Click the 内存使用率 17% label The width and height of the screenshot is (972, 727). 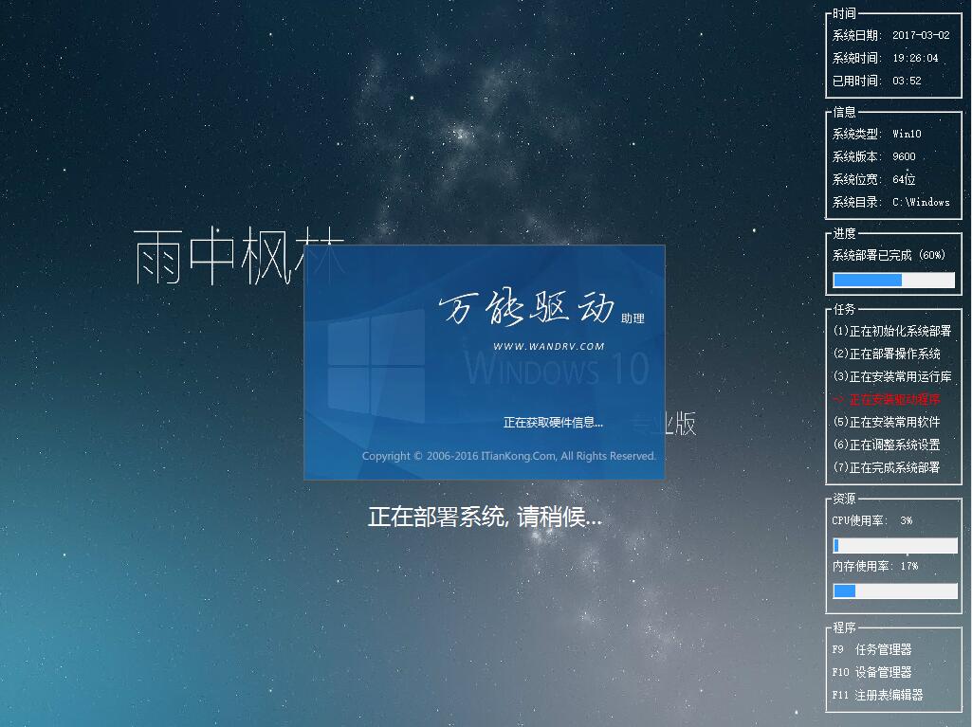(874, 567)
